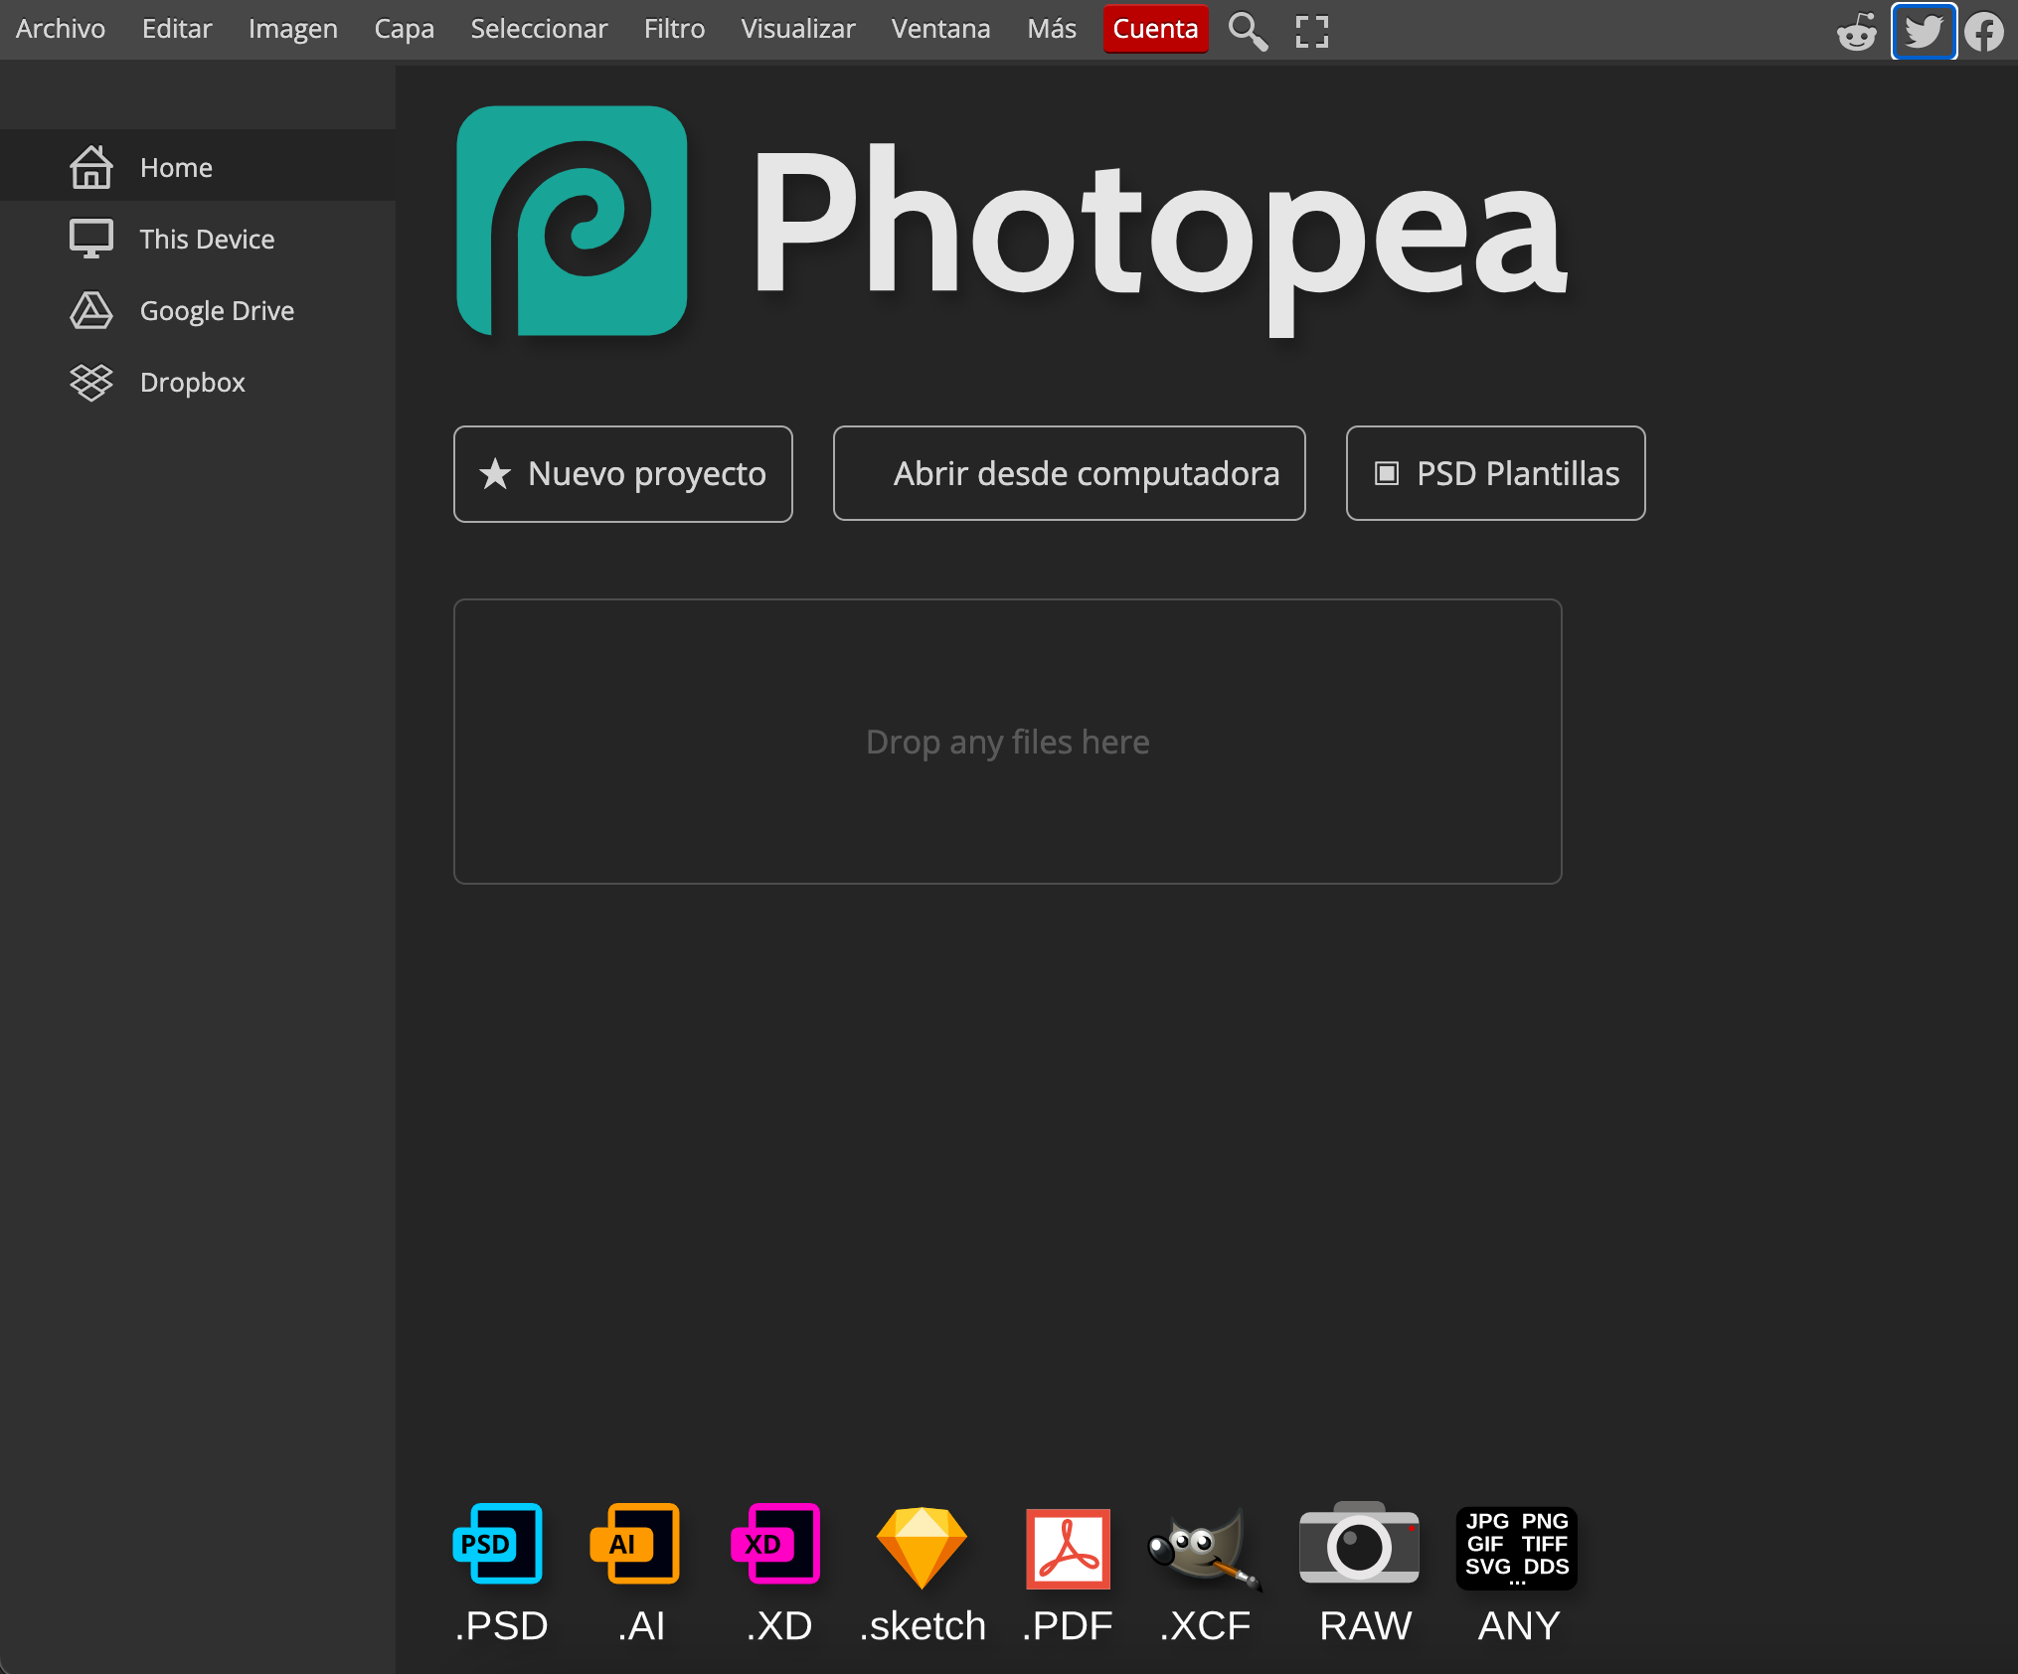Click the .AI Illustrator format icon
This screenshot has width=2018, height=1674.
pos(635,1543)
